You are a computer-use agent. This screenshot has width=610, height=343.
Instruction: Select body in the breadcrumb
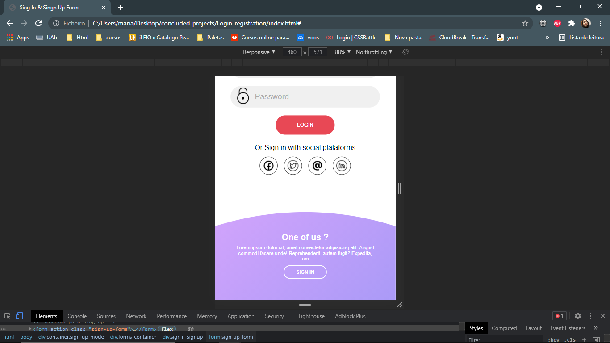pyautogui.click(x=26, y=337)
